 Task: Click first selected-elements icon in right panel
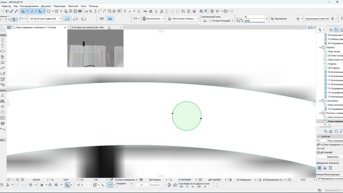(319, 168)
